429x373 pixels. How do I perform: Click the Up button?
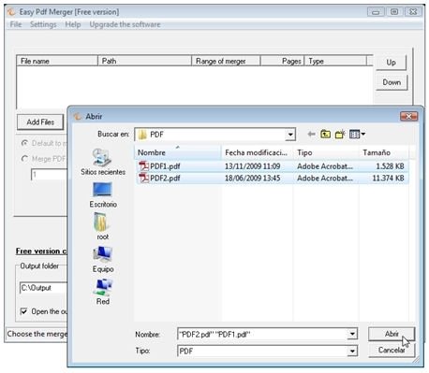[x=391, y=63]
